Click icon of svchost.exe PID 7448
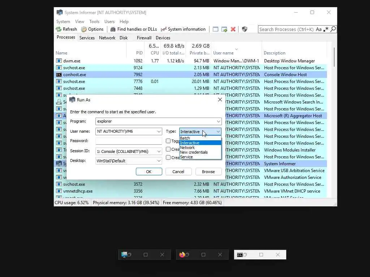370x277 pixels. 59,88
